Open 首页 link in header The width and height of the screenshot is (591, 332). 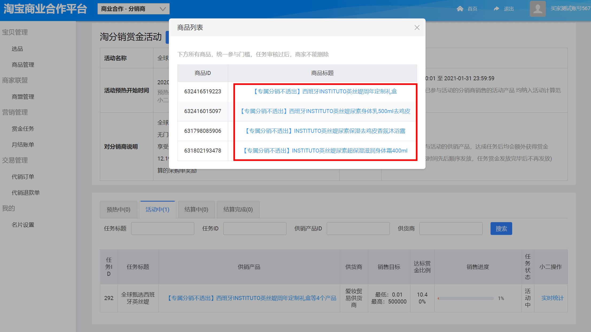tap(472, 9)
